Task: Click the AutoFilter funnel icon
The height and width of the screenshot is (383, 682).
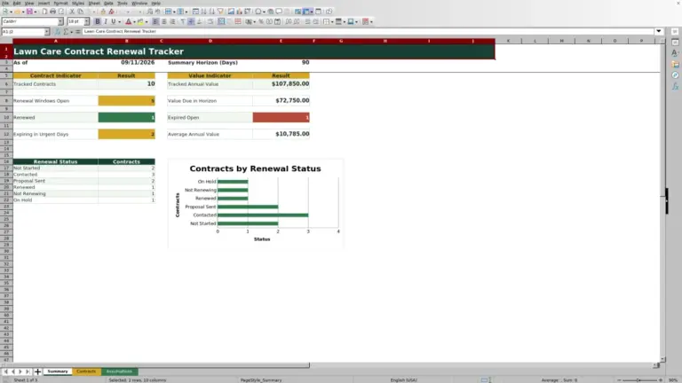Action: tap(220, 12)
